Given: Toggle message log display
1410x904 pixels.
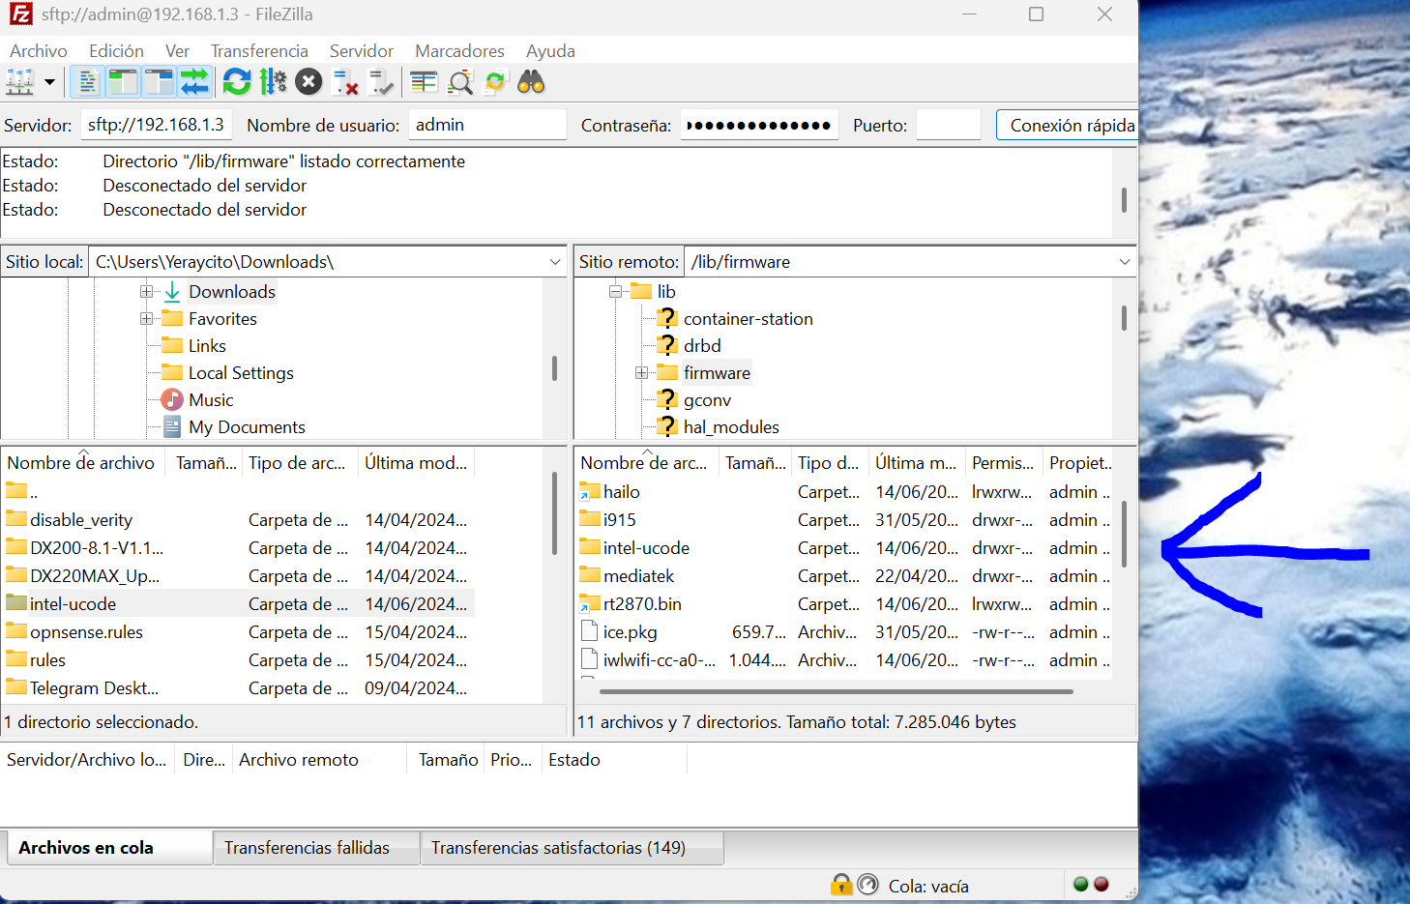Looking at the screenshot, I should tap(87, 83).
